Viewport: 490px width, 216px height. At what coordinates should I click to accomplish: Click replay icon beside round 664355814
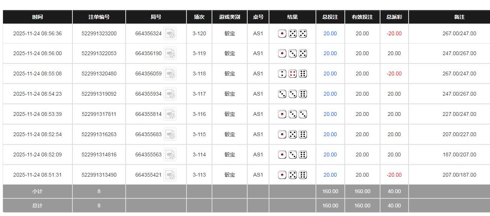click(170, 114)
